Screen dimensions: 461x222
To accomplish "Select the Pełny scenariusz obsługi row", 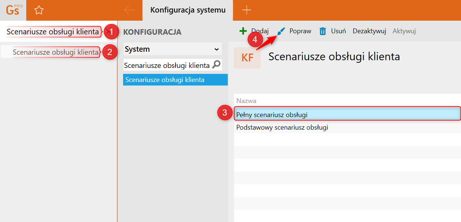I will (347, 115).
